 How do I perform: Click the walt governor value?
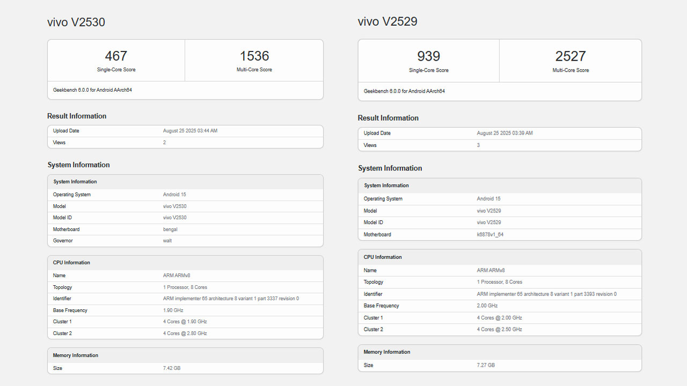[167, 241]
